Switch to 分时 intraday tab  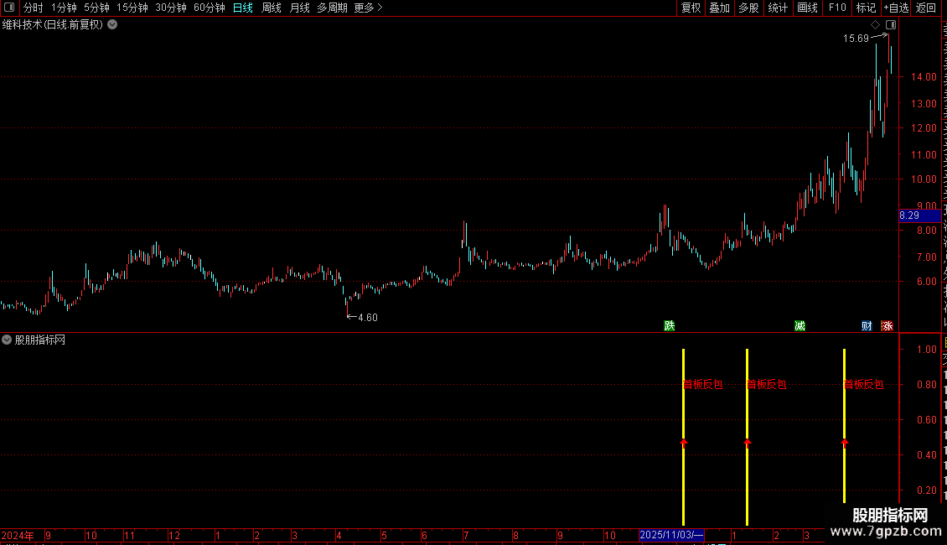point(34,8)
